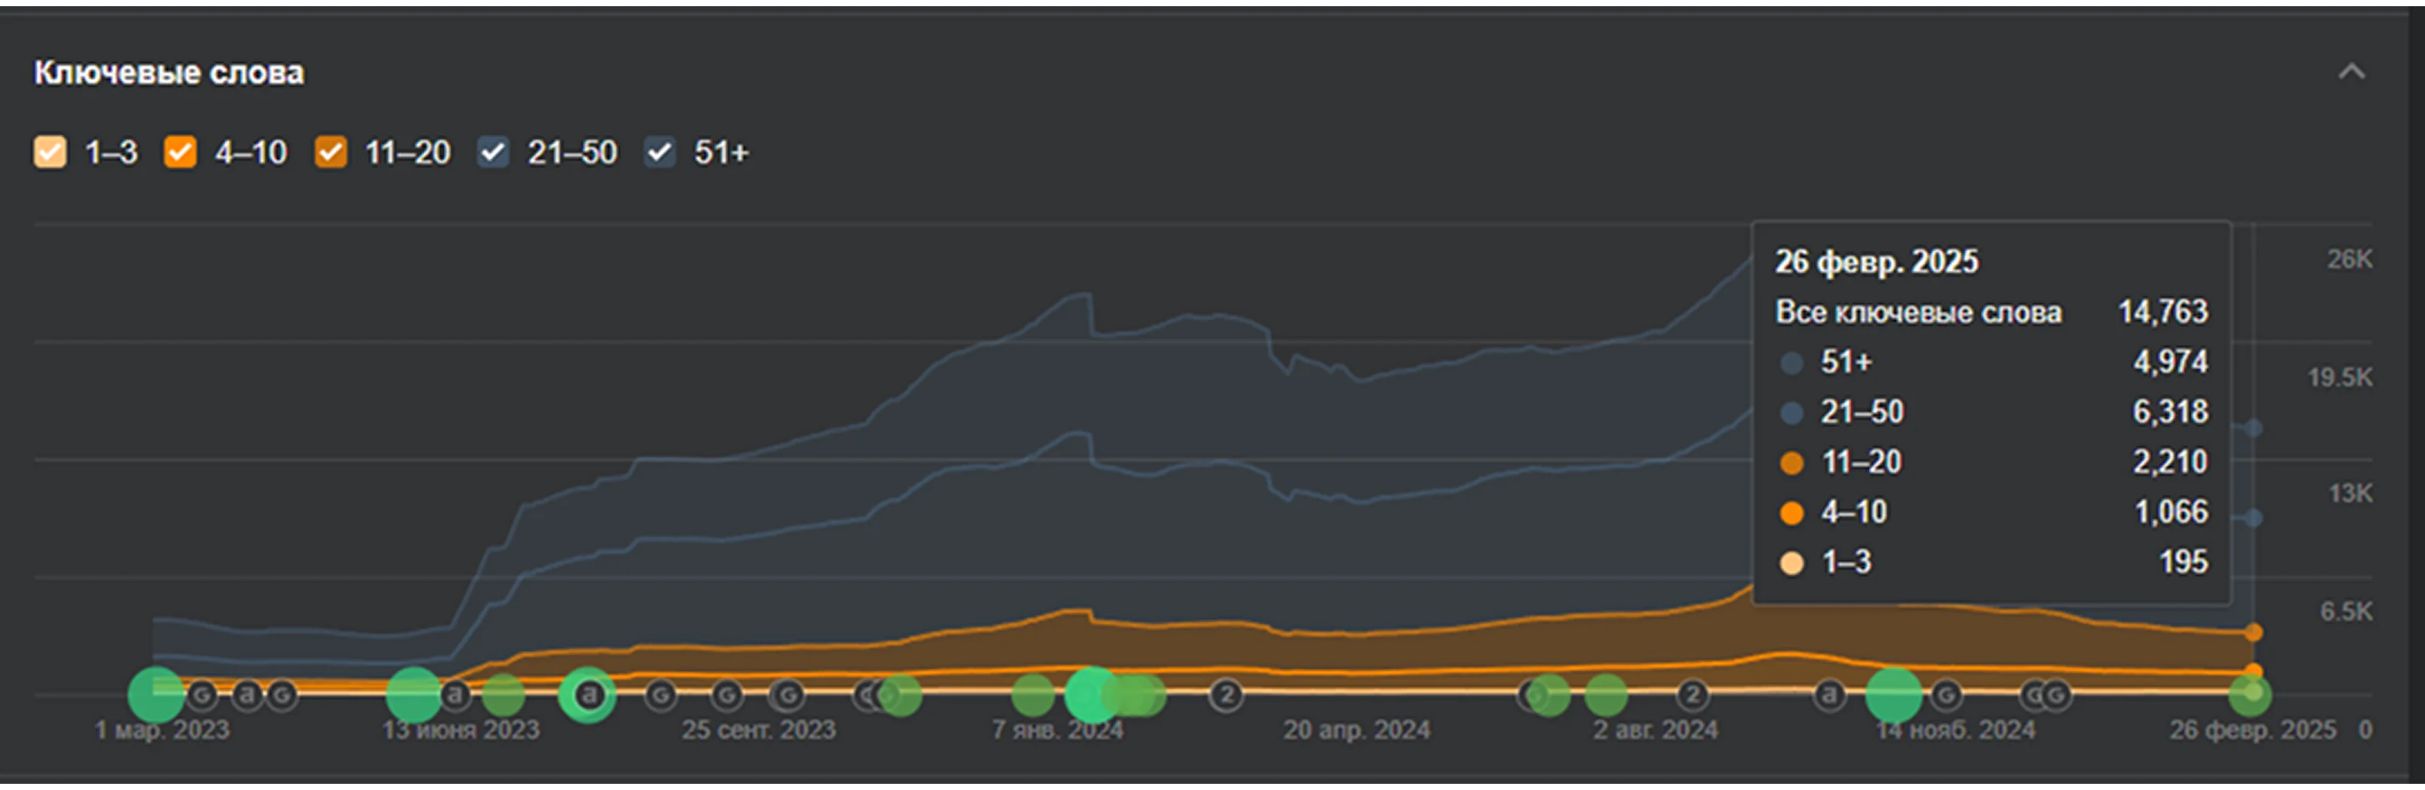
Task: Click the '2' marker above 20 апр. 2024
Action: 1226,696
